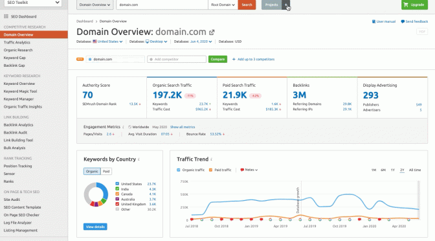Open the Domain Overview dropdown in search bar

pyautogui.click(x=95, y=5)
